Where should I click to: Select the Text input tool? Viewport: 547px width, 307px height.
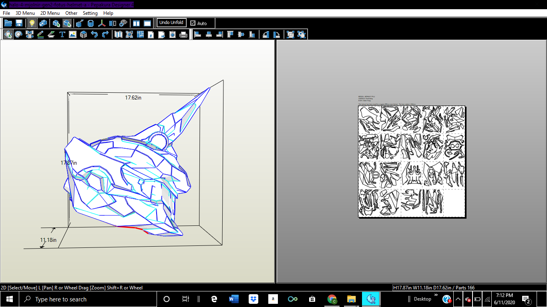(x=62, y=34)
